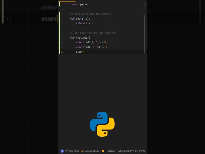Open the Material Darker theme selector
This screenshot has width=205, height=154.
pos(92,151)
